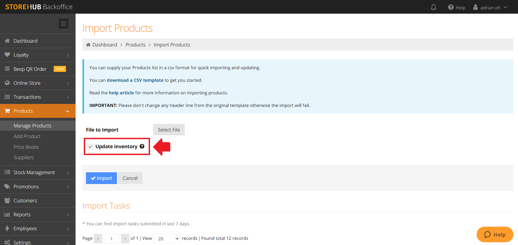Viewport: 518px width, 245px height.
Task: Click the Products breadcrumb link
Action: point(136,45)
